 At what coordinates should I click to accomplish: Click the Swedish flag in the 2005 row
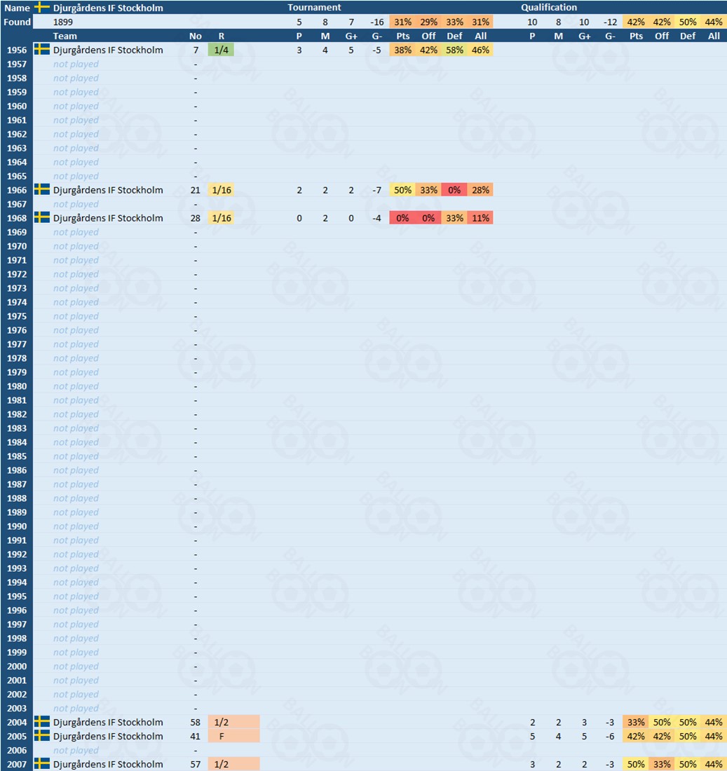[42, 736]
